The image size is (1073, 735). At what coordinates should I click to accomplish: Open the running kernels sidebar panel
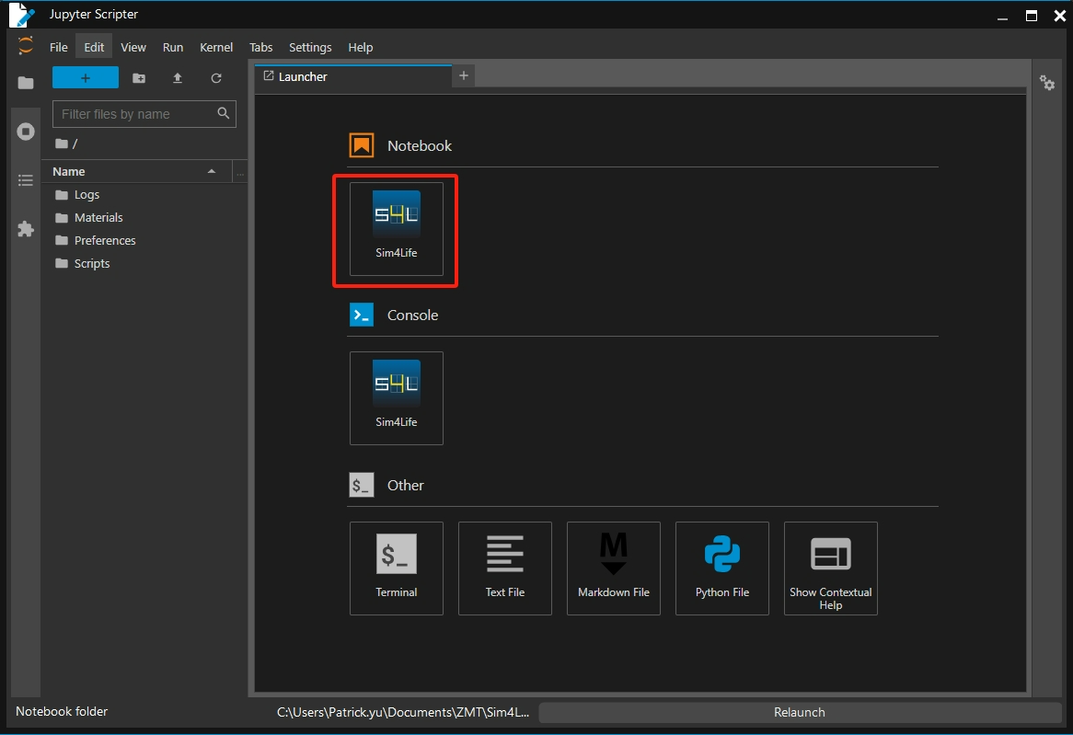(x=26, y=132)
